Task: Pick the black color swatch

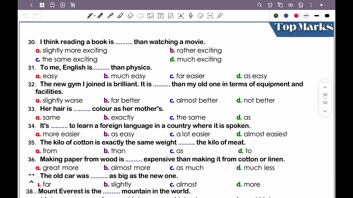Action: click(x=276, y=16)
